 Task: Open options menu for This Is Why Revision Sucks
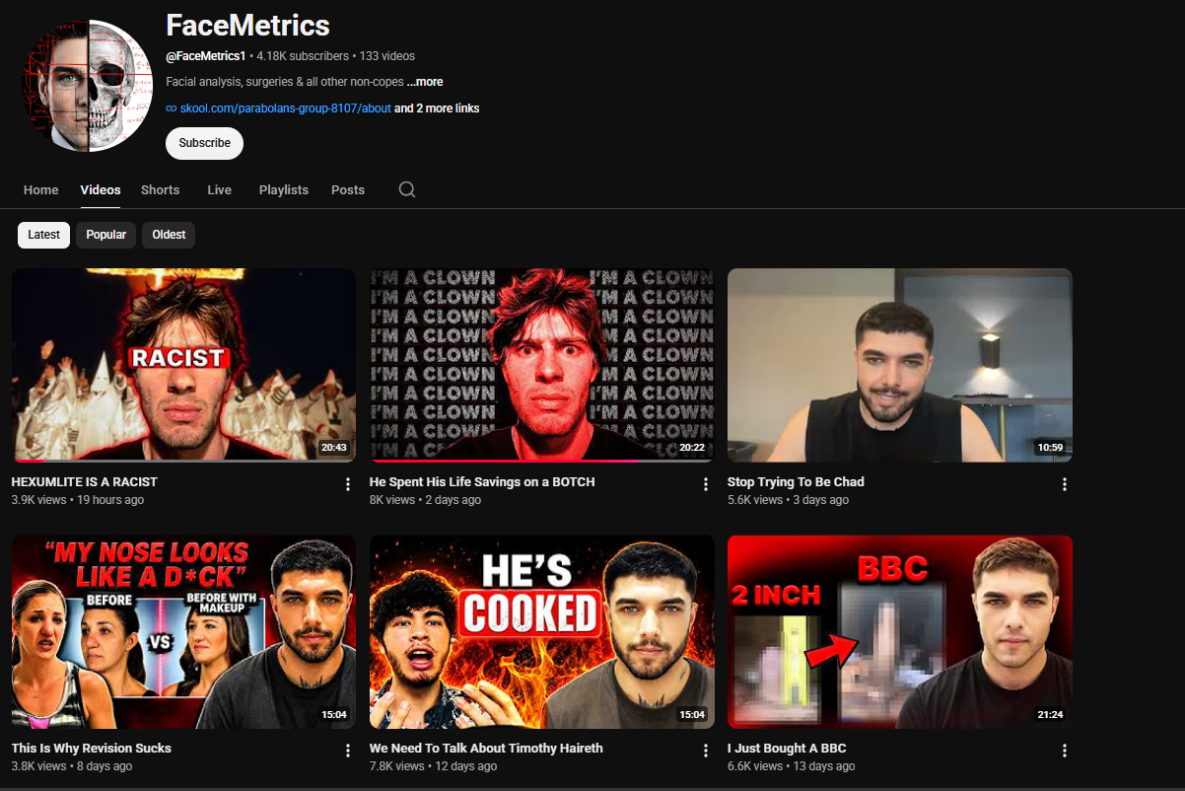pos(348,751)
